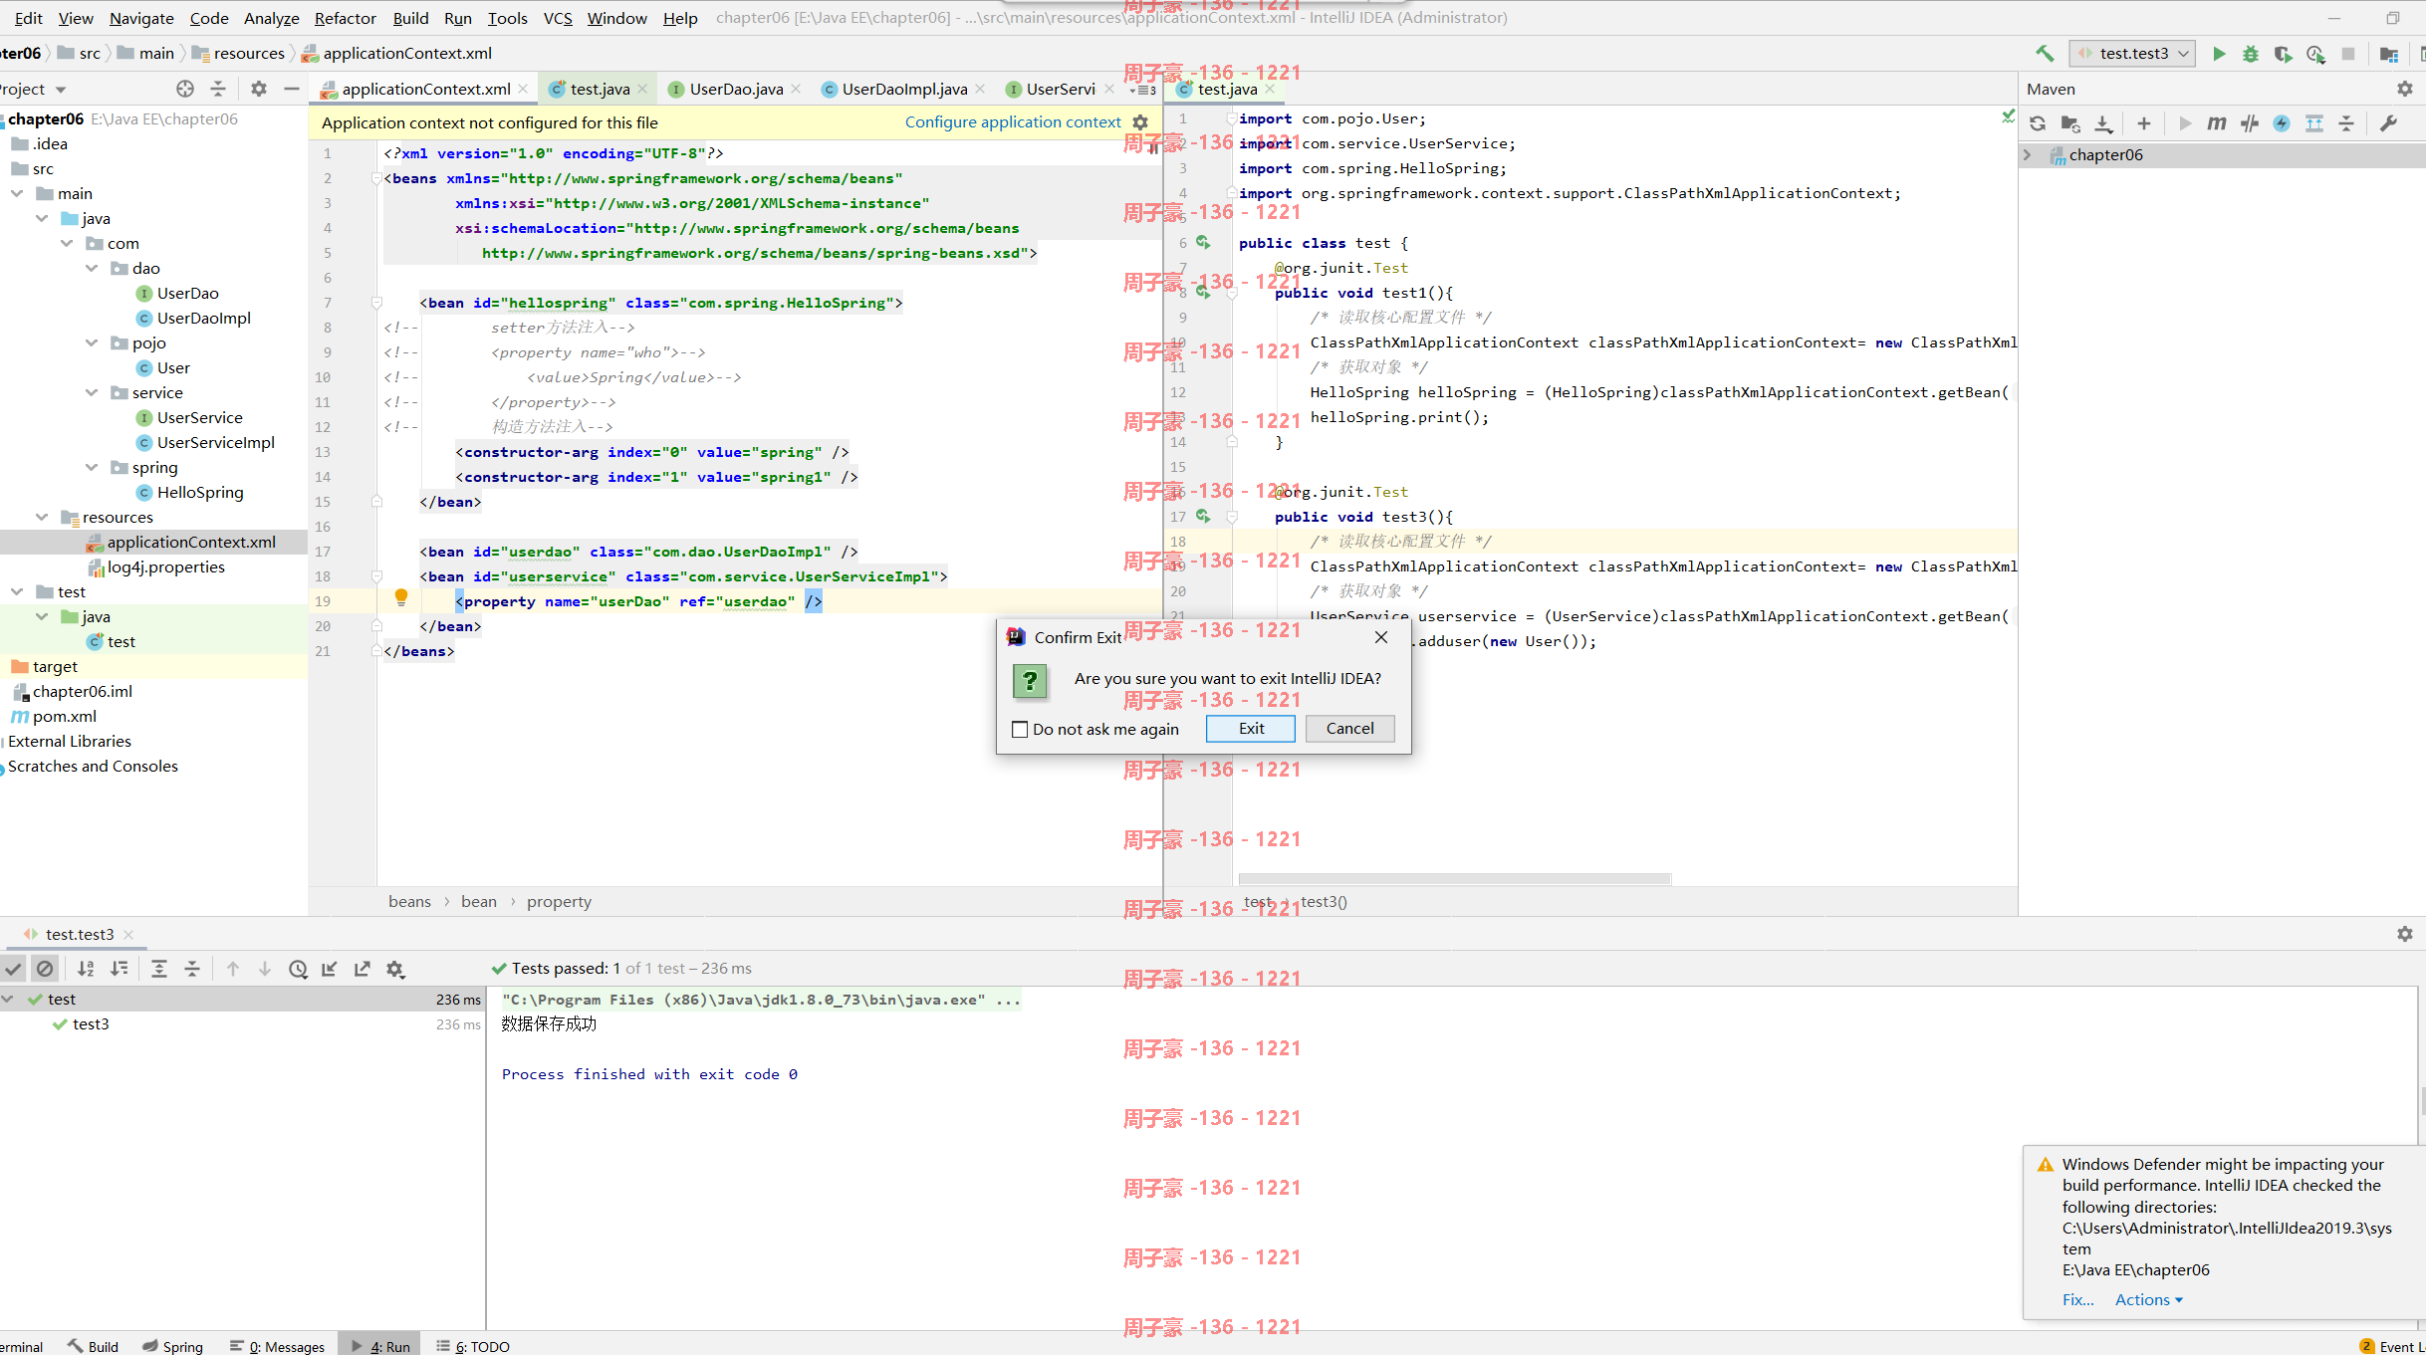Open Project panel settings gear
2426x1355 pixels.
click(259, 89)
